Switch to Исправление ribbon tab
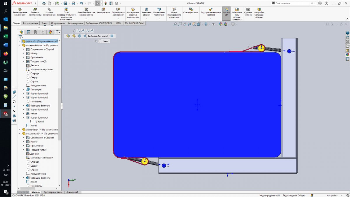 pos(58,23)
